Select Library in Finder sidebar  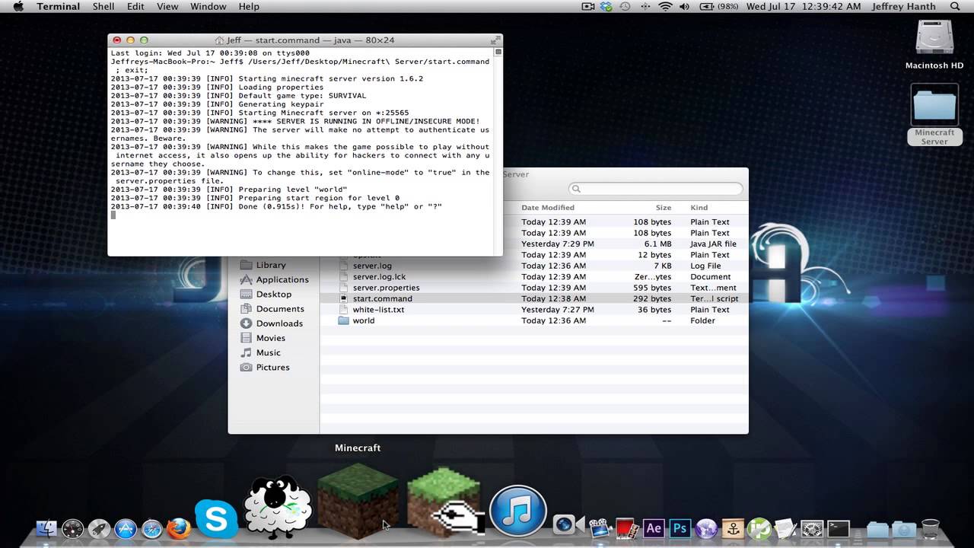[x=271, y=265]
